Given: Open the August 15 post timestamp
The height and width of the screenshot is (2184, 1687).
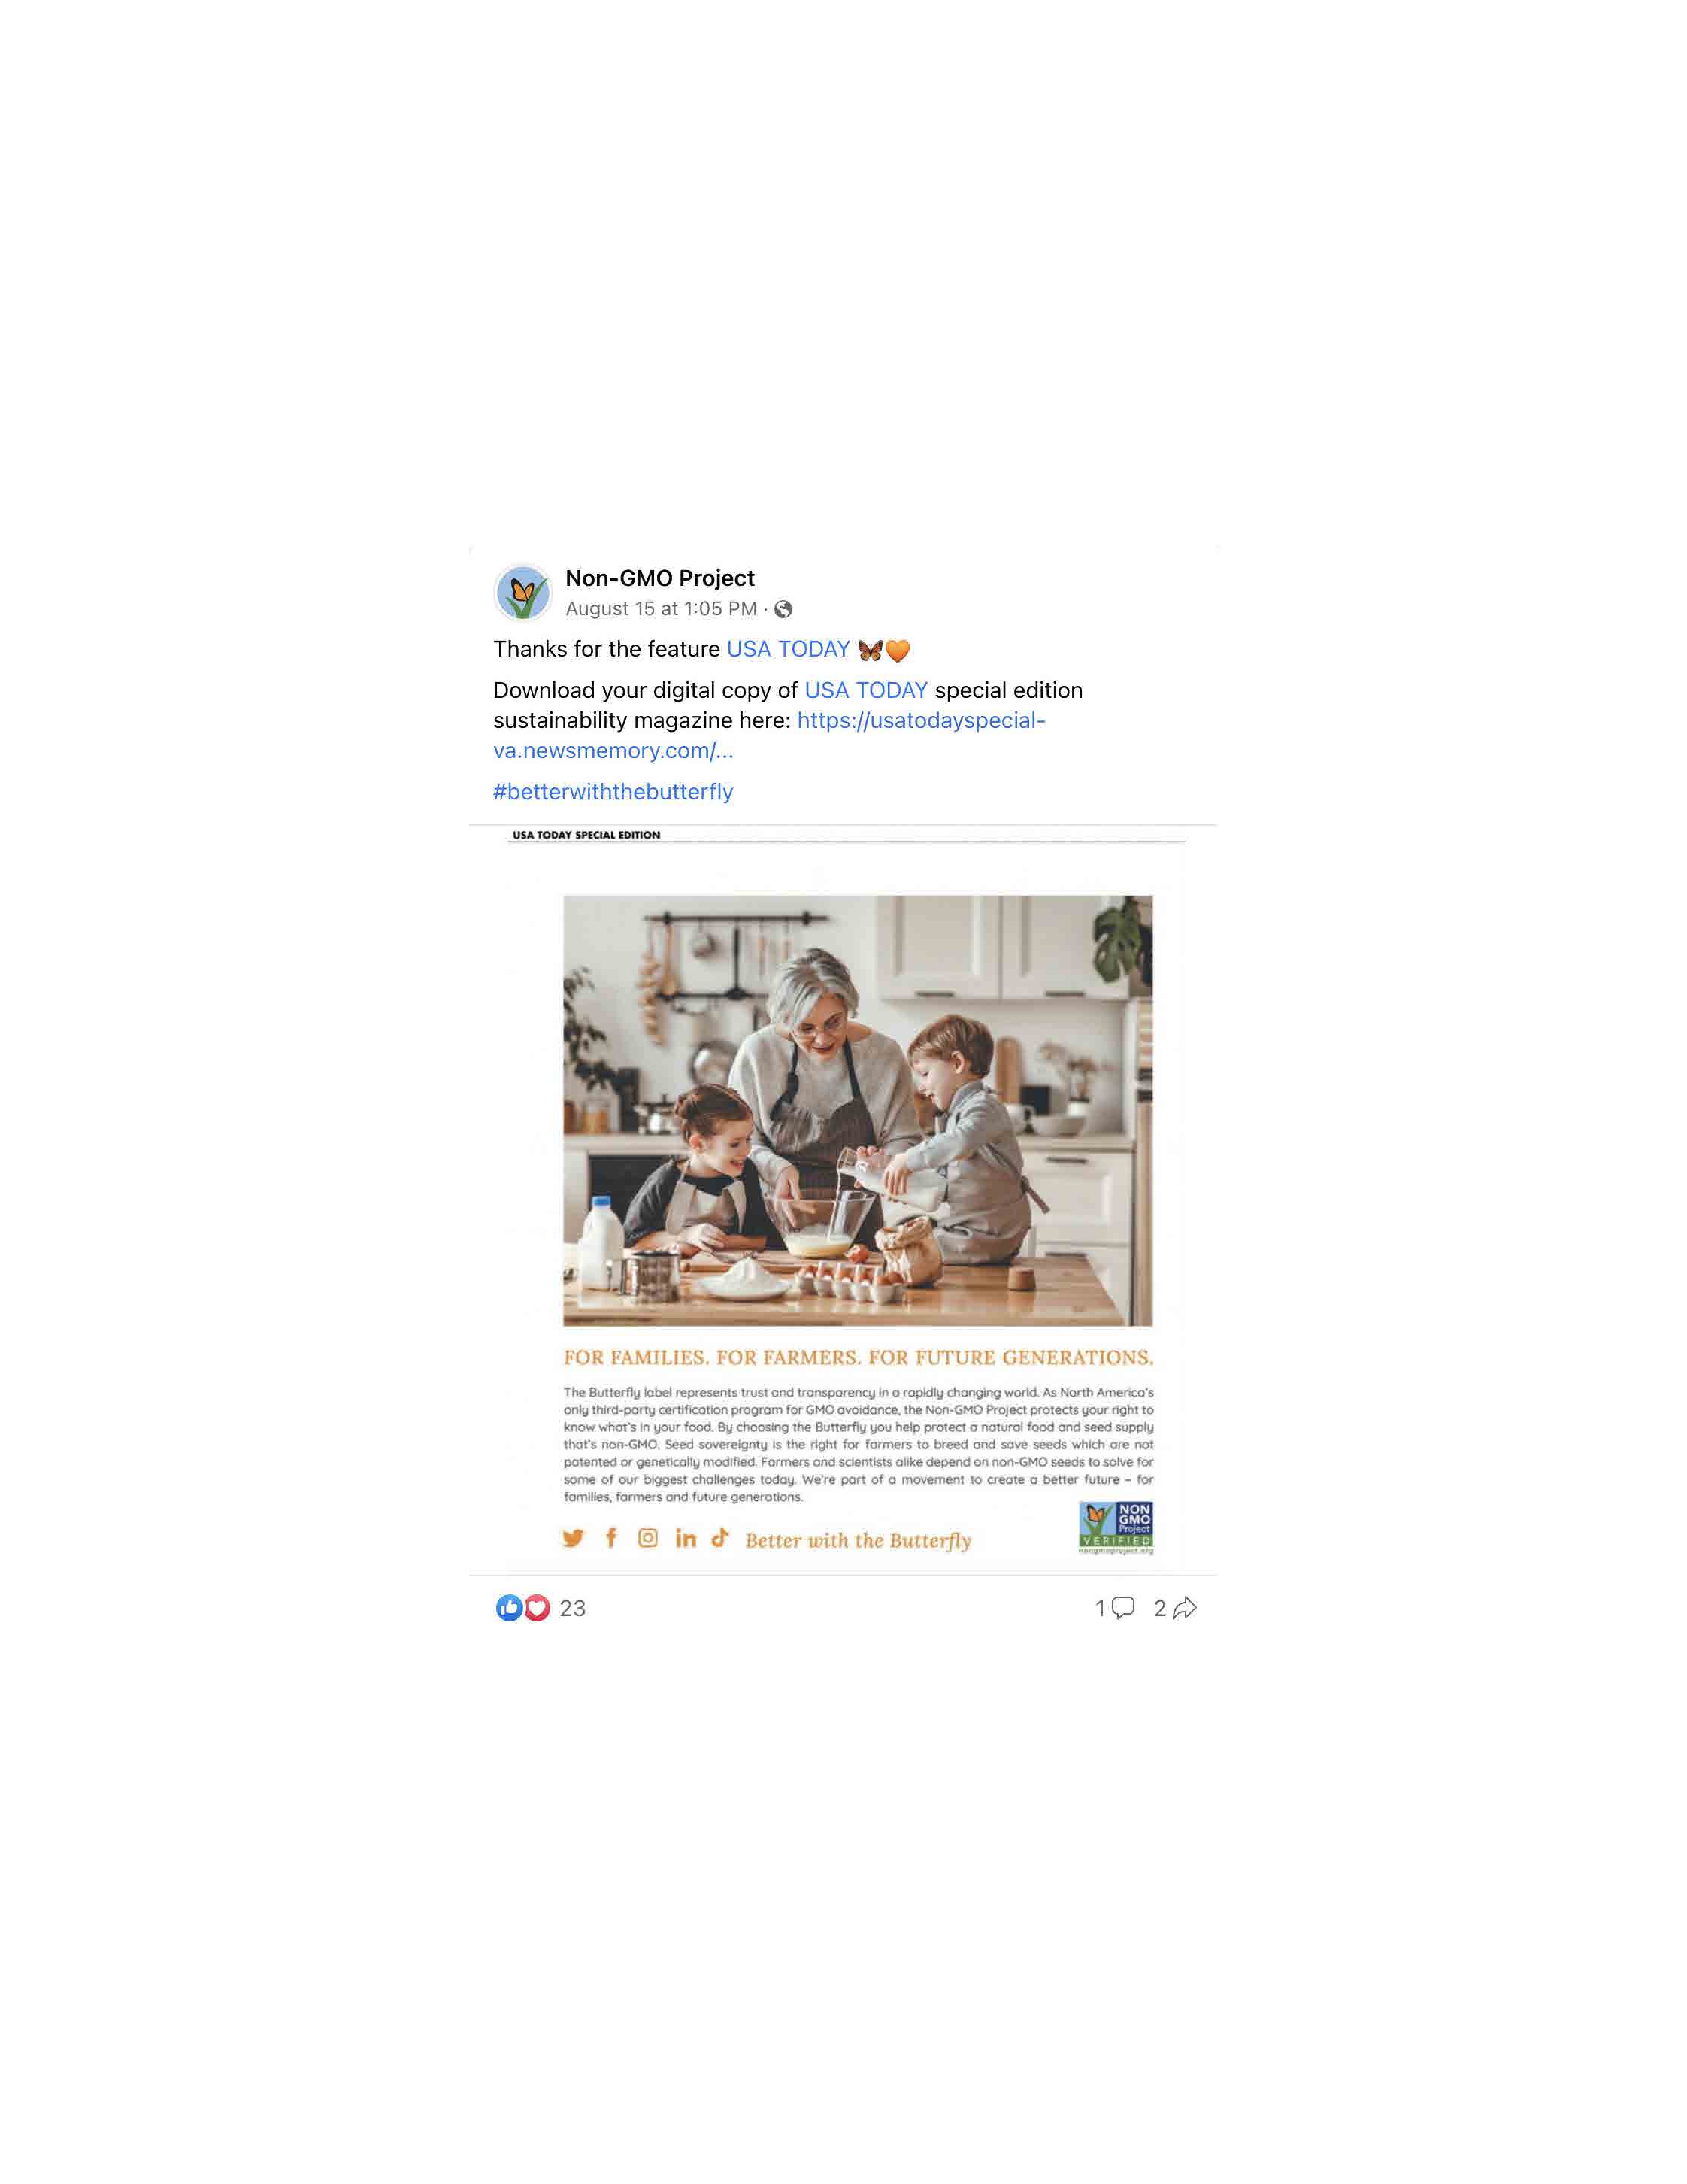Looking at the screenshot, I should (x=661, y=609).
